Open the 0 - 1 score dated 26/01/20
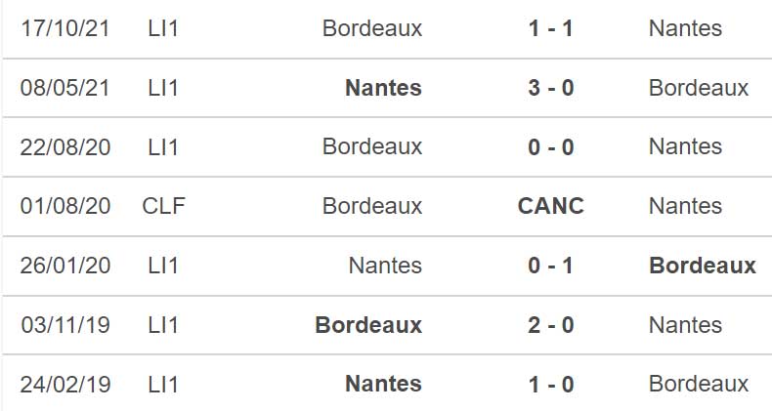Image resolution: width=772 pixels, height=411 pixels. click(550, 266)
